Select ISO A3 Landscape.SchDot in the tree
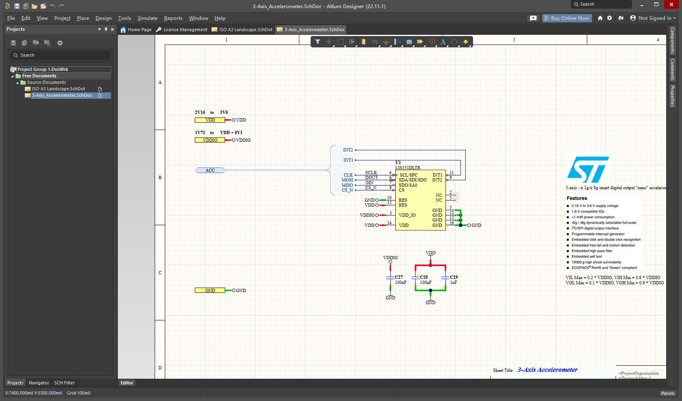Screen dimensions: 682x401 pos(58,89)
